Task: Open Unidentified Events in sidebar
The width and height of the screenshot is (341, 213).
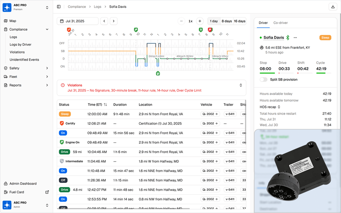Action: [24, 60]
